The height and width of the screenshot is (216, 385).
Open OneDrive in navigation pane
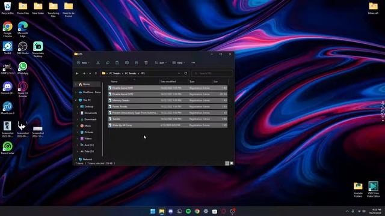[90, 92]
